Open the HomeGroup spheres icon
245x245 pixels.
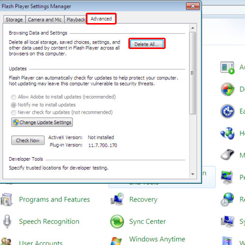click(227, 133)
